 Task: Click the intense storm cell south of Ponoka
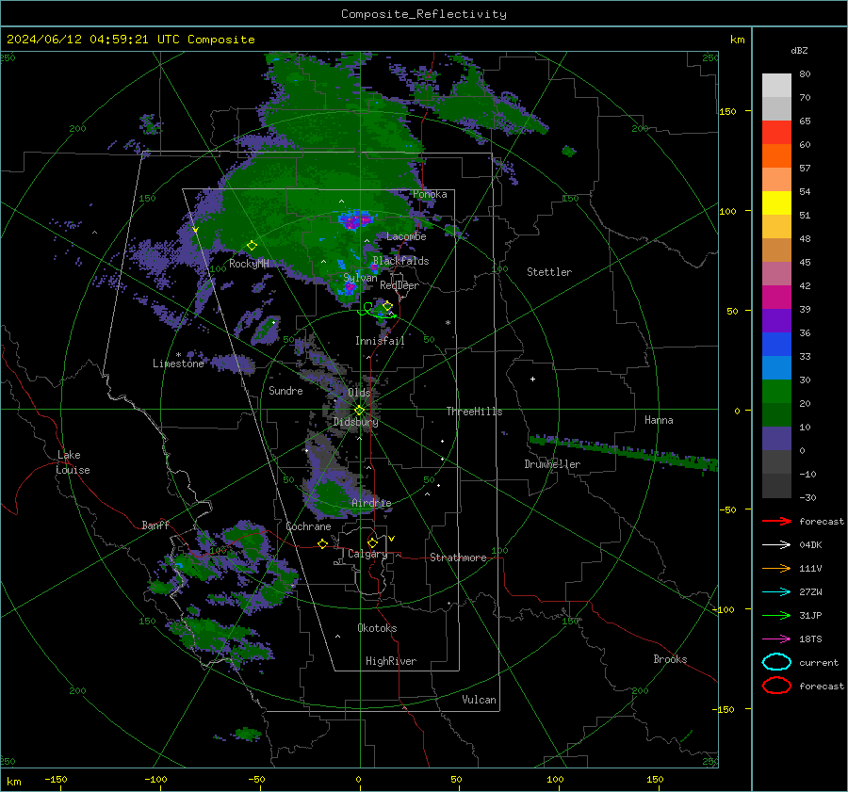click(x=355, y=220)
